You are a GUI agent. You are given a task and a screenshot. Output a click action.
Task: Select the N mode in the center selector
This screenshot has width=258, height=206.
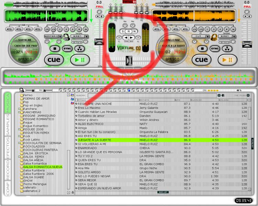[x=135, y=31]
